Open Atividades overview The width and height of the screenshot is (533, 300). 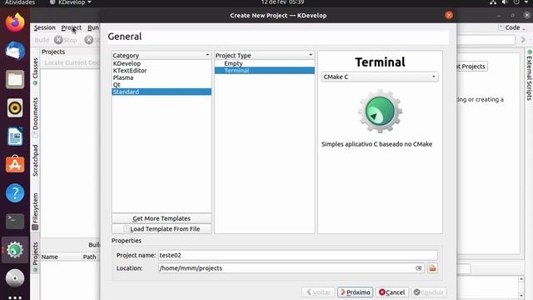[20, 2]
